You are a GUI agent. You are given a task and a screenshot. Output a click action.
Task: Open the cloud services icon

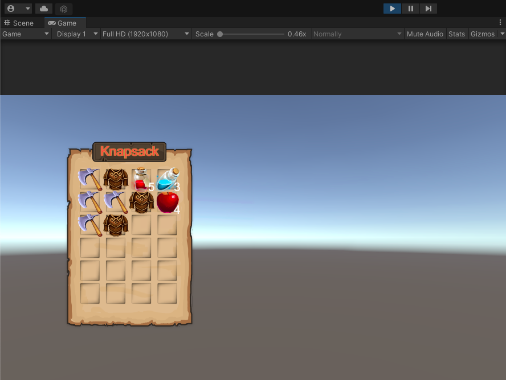point(44,9)
